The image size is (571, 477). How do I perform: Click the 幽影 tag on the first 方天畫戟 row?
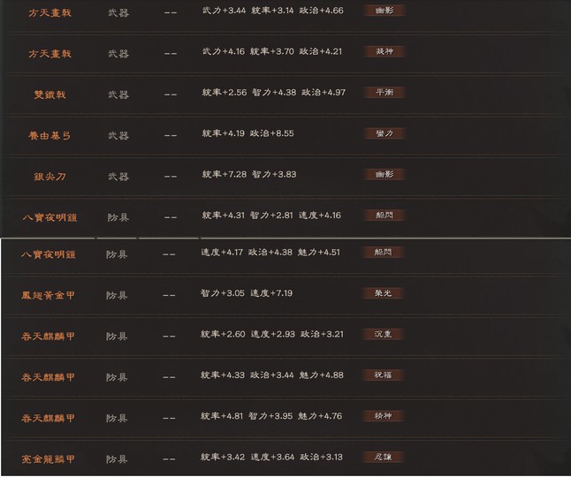click(x=384, y=11)
